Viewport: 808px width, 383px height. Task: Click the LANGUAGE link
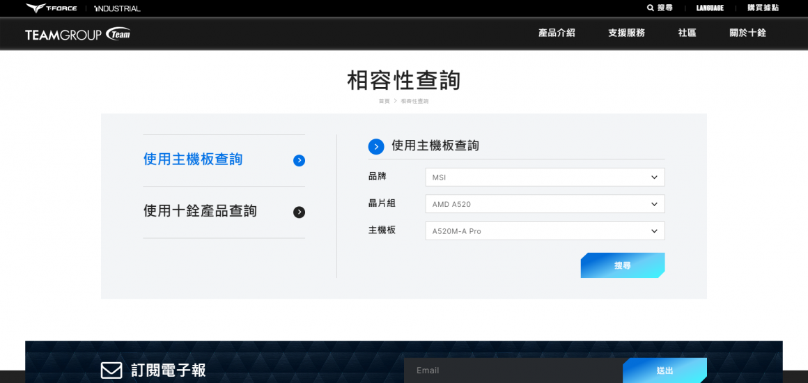coord(710,8)
